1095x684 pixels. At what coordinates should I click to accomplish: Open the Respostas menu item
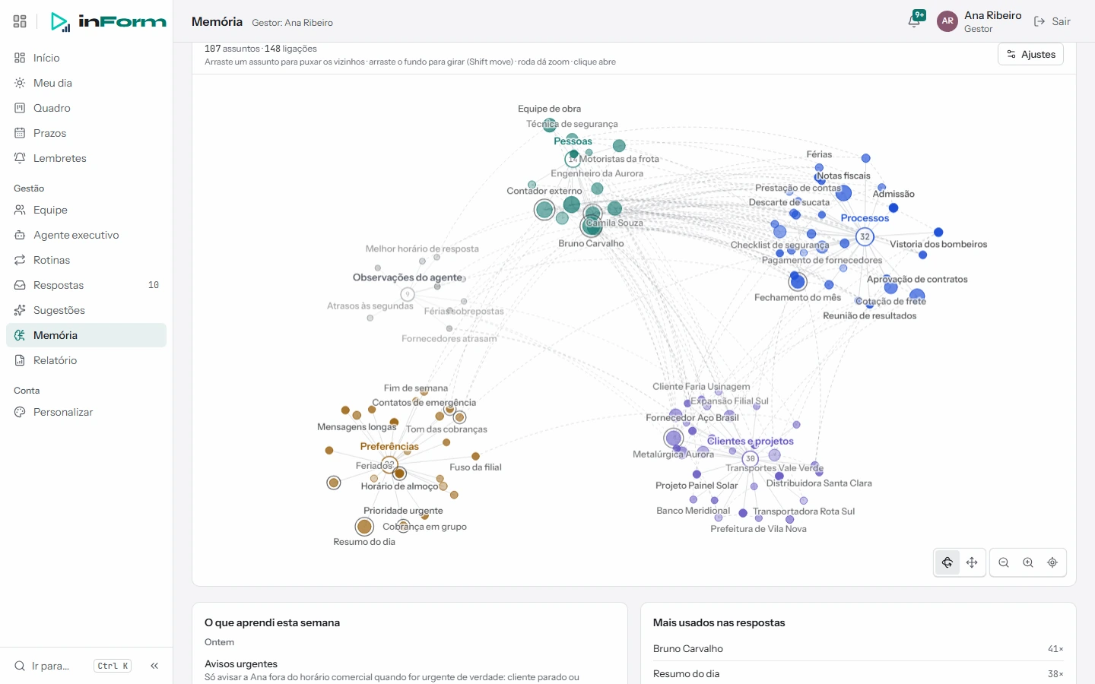pos(86,285)
